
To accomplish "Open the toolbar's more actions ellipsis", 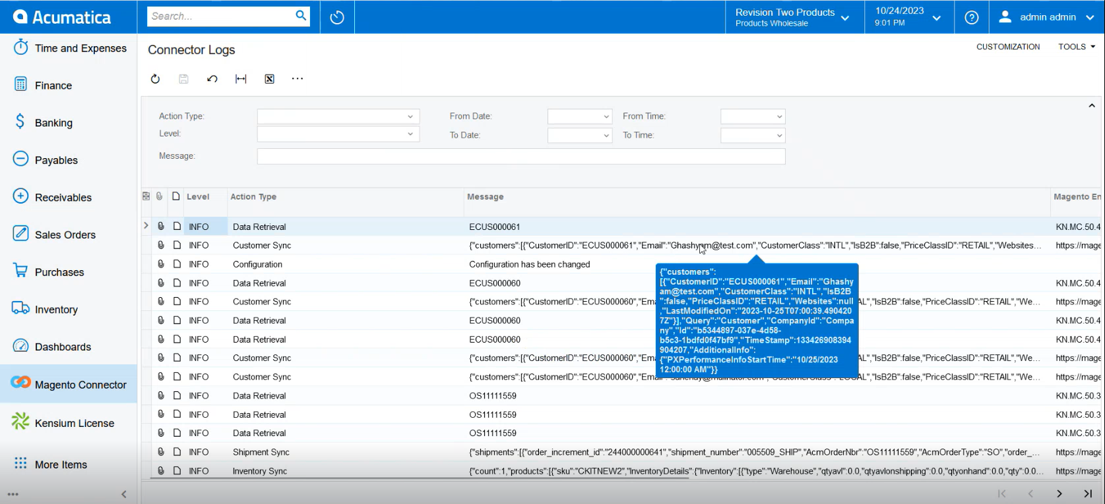I will pyautogui.click(x=298, y=79).
